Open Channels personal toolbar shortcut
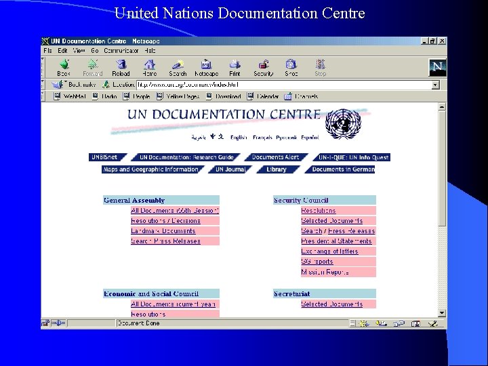The image size is (488, 366). click(301, 96)
